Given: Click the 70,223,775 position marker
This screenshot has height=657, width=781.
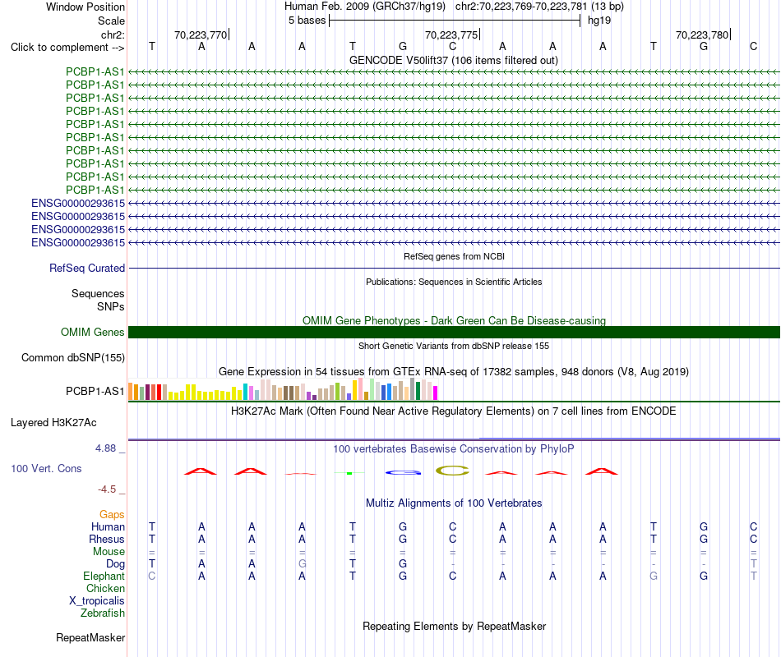Looking at the screenshot, I should click(x=451, y=34).
